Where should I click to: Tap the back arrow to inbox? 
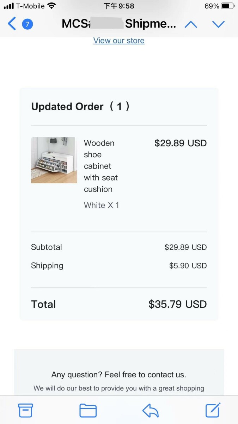[x=12, y=24]
